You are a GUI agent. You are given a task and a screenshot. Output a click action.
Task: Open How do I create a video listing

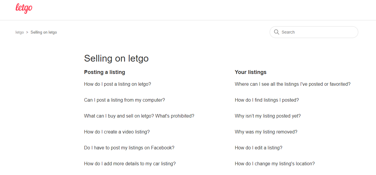pyautogui.click(x=117, y=132)
